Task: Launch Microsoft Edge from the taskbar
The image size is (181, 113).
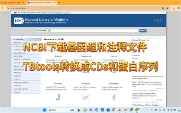Action: [97, 110]
